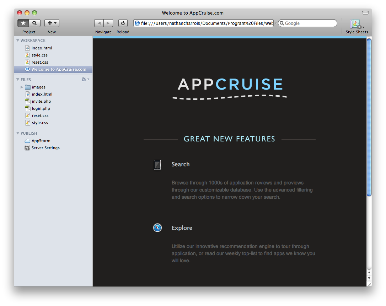The image size is (386, 306).
Task: Select the images folder icon
Action: 28,87
